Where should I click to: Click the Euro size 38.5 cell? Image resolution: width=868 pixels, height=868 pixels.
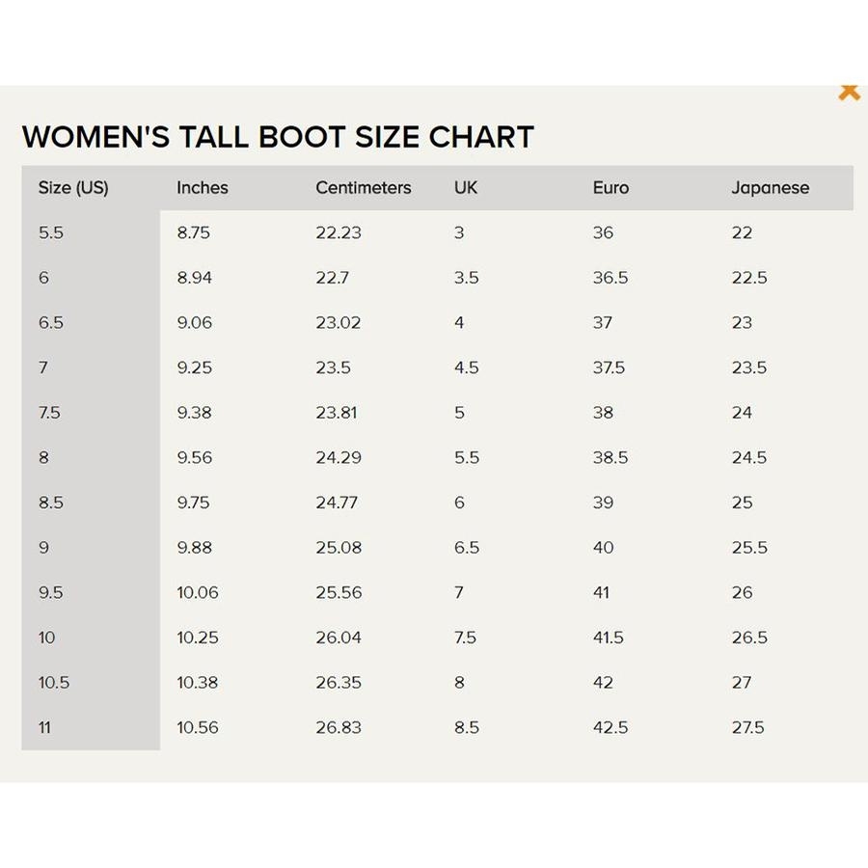tap(610, 458)
